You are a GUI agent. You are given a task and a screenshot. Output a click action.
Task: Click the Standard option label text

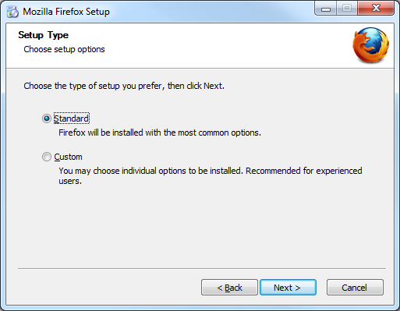pos(71,118)
